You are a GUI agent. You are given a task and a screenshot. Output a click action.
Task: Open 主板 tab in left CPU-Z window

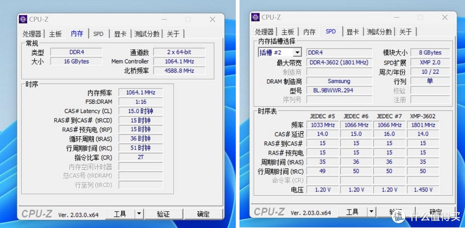point(55,34)
